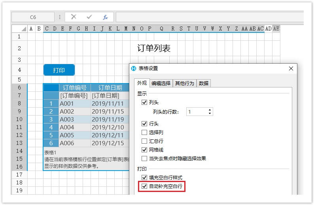Click the blue 打印 button

59,70
